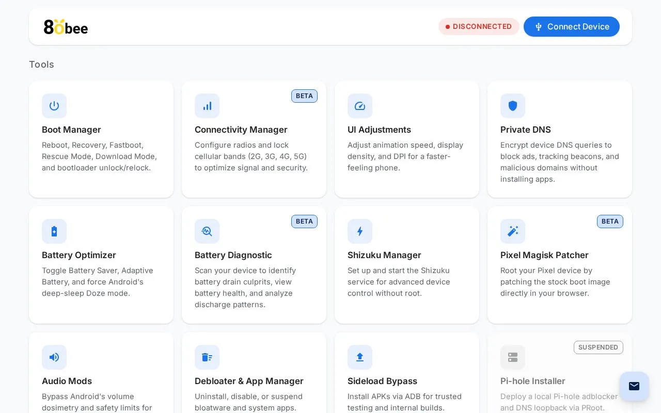
Task: Click the Debloater trash list icon
Action: (x=207, y=357)
